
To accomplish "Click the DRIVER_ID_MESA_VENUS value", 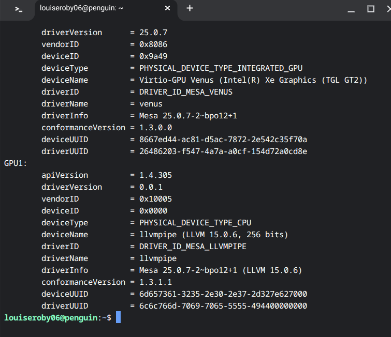I will pyautogui.click(x=185, y=92).
